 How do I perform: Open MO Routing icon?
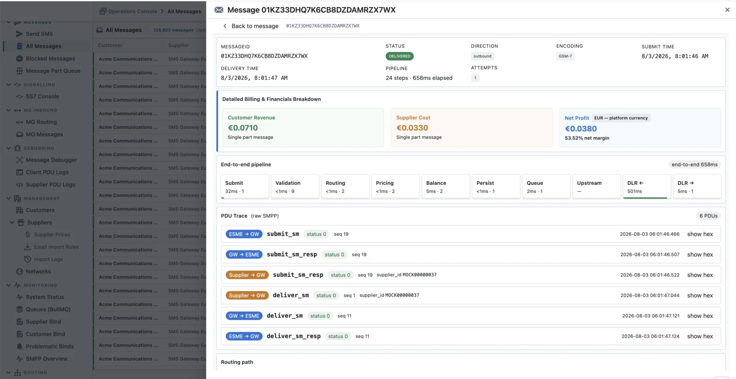click(x=19, y=122)
